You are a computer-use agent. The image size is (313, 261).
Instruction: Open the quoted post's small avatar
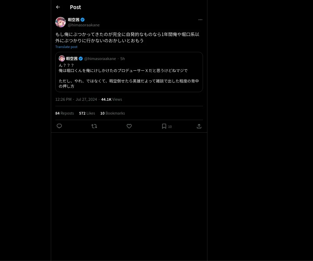pos(62,58)
